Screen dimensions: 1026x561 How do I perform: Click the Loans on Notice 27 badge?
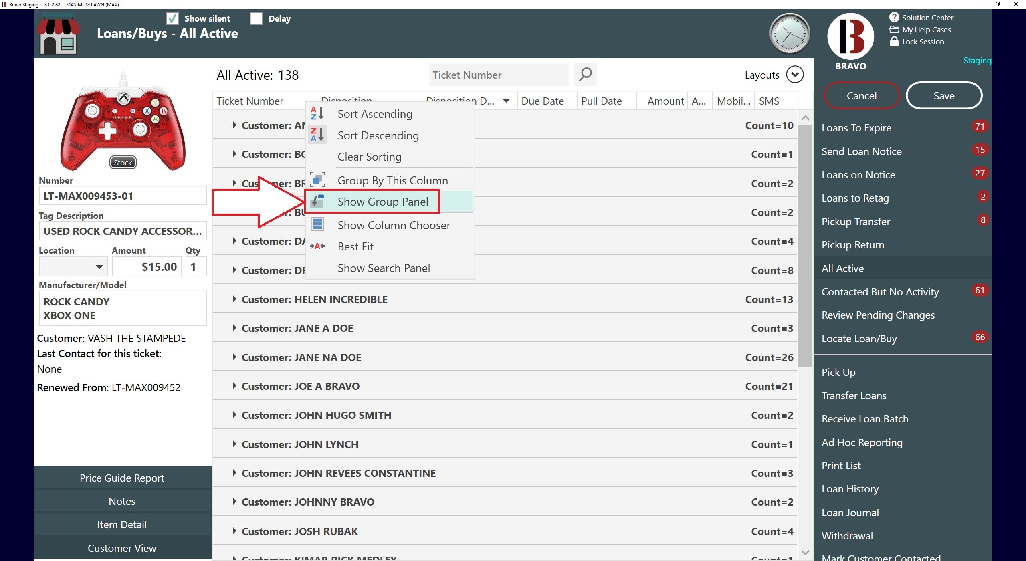980,173
